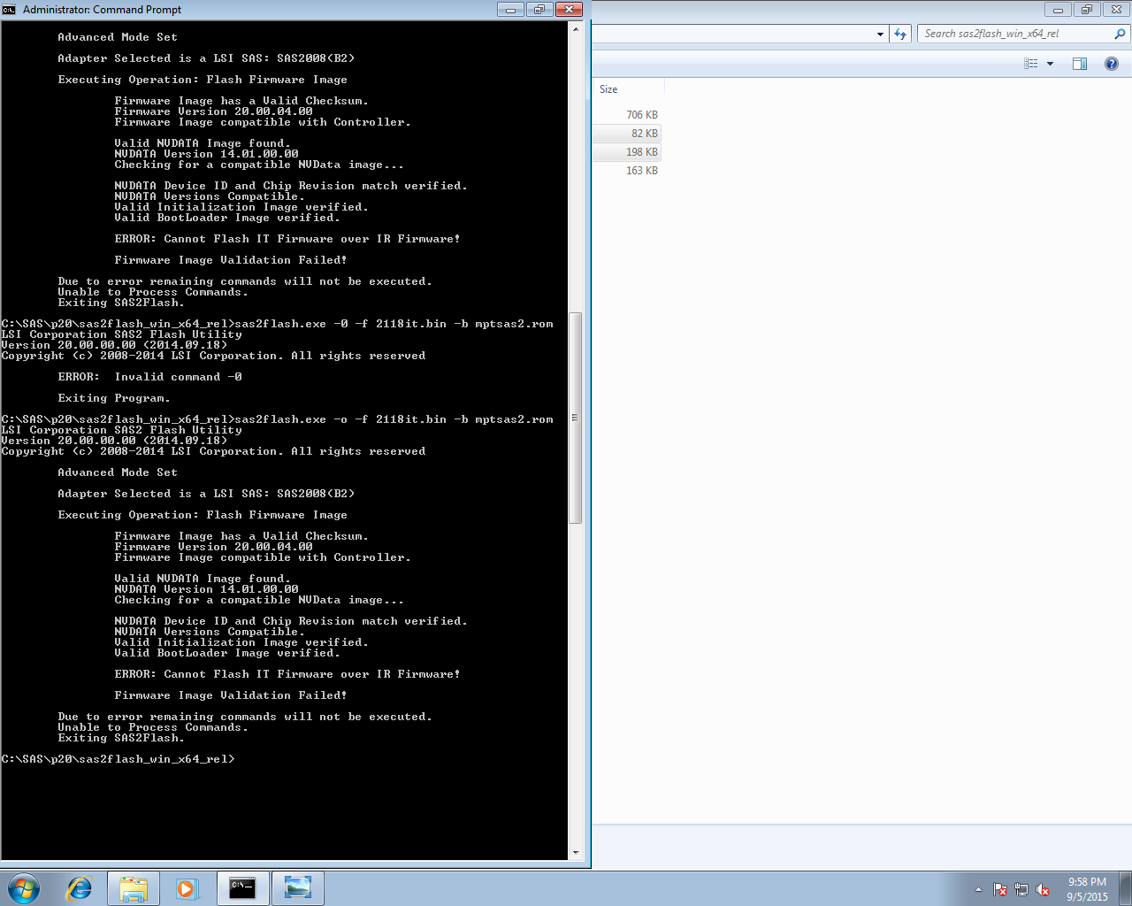Close the Command Prompt window
The image size is (1132, 906).
(x=568, y=10)
